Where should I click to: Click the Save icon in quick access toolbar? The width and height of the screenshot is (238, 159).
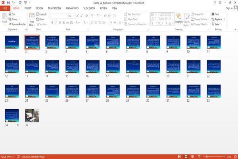click(8, 2)
